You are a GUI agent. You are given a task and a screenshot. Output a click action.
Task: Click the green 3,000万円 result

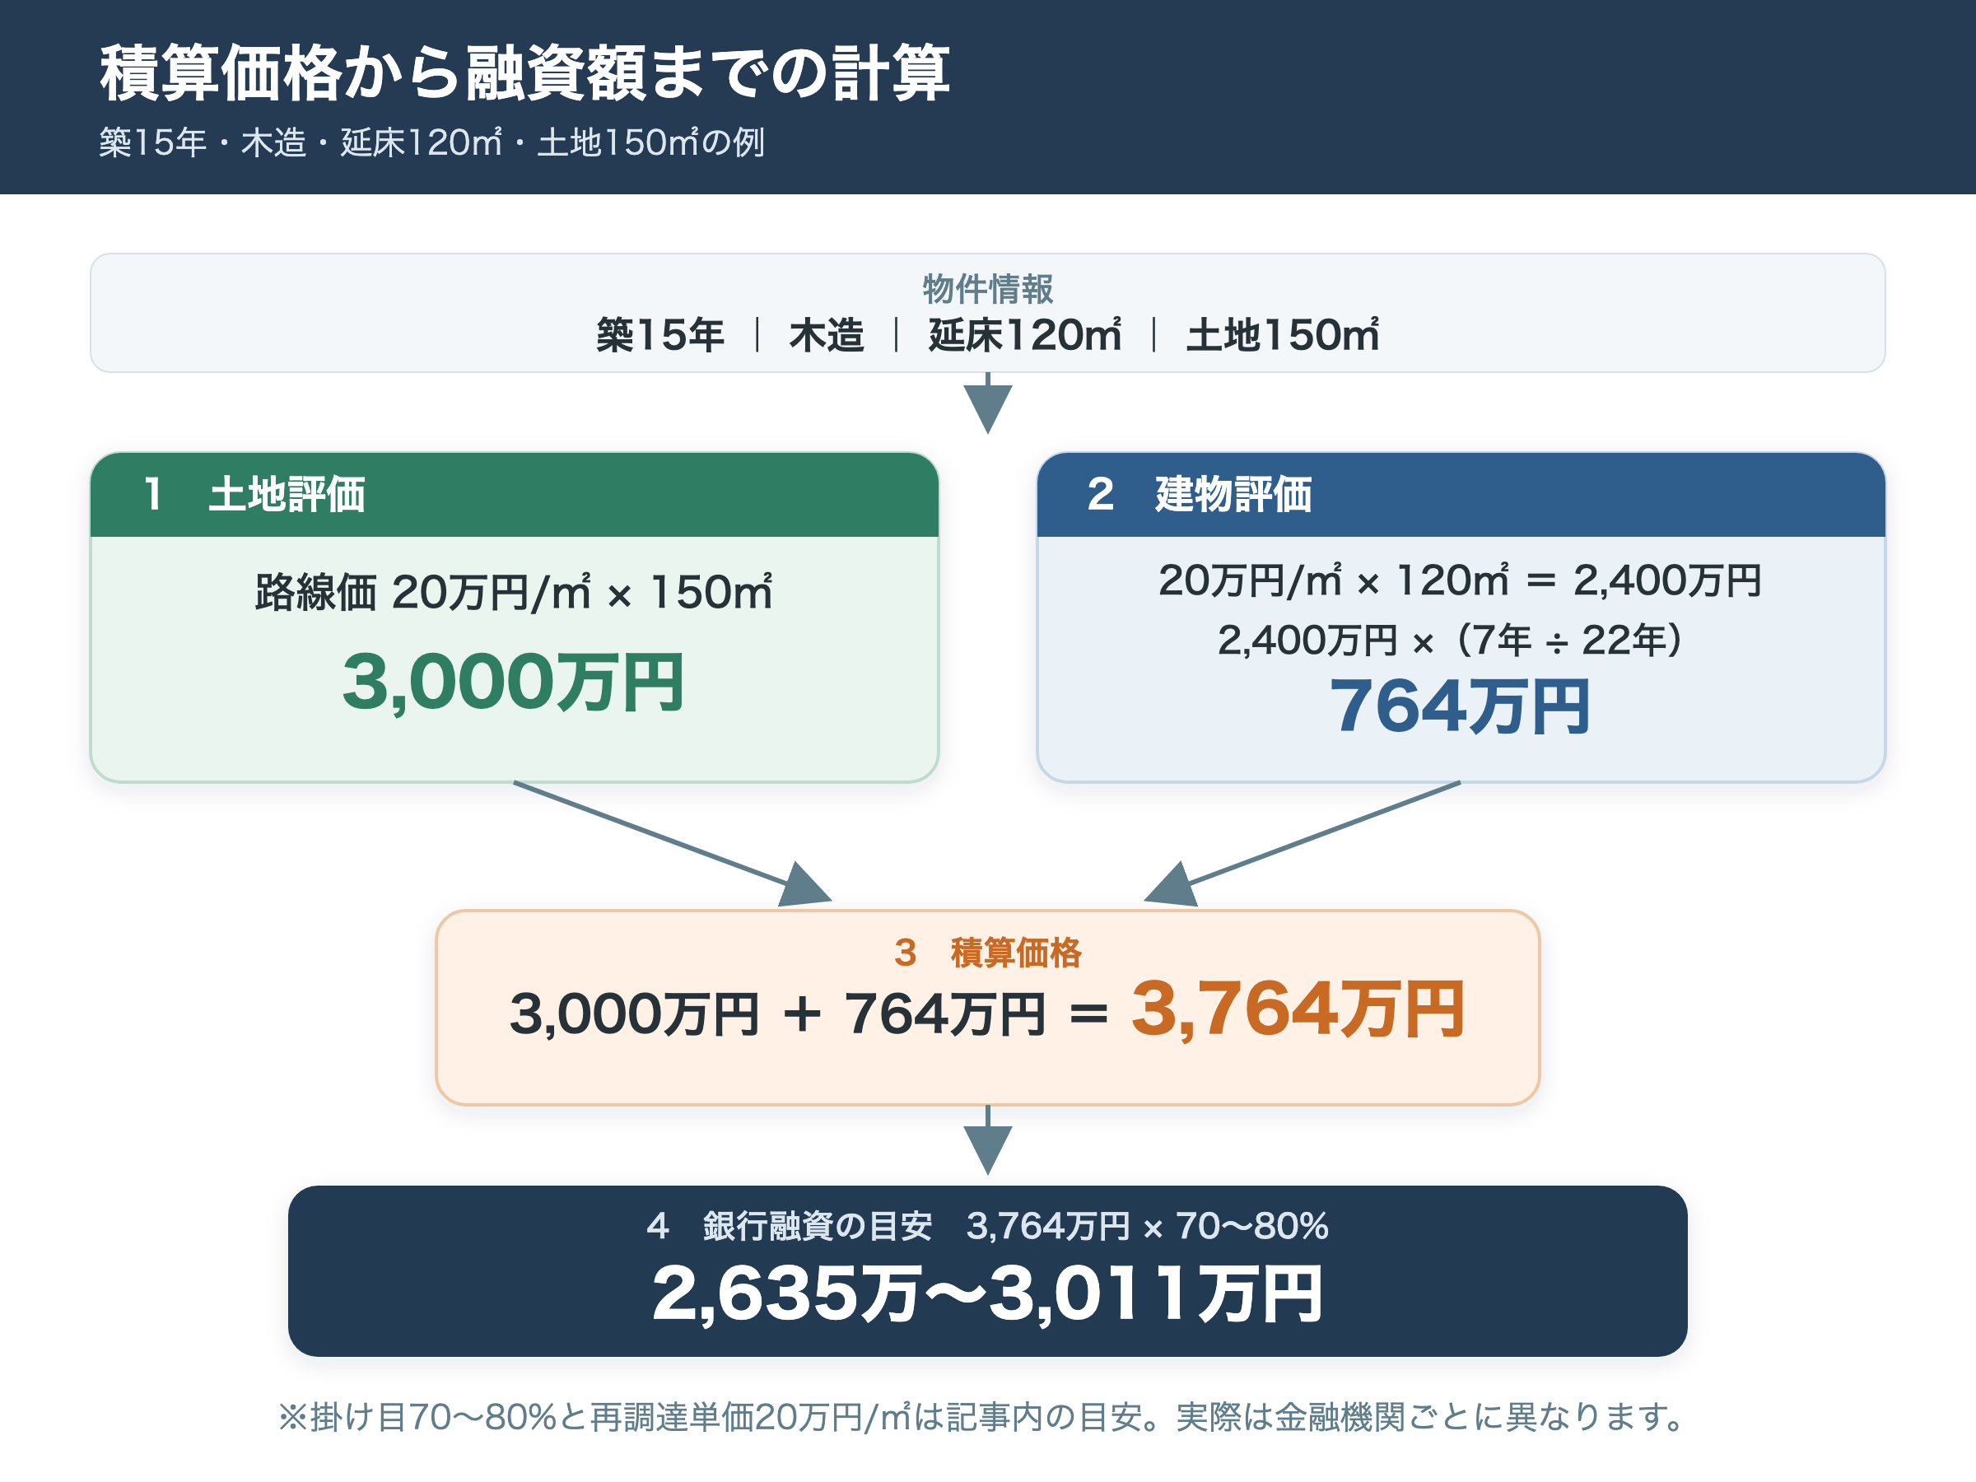click(x=514, y=683)
